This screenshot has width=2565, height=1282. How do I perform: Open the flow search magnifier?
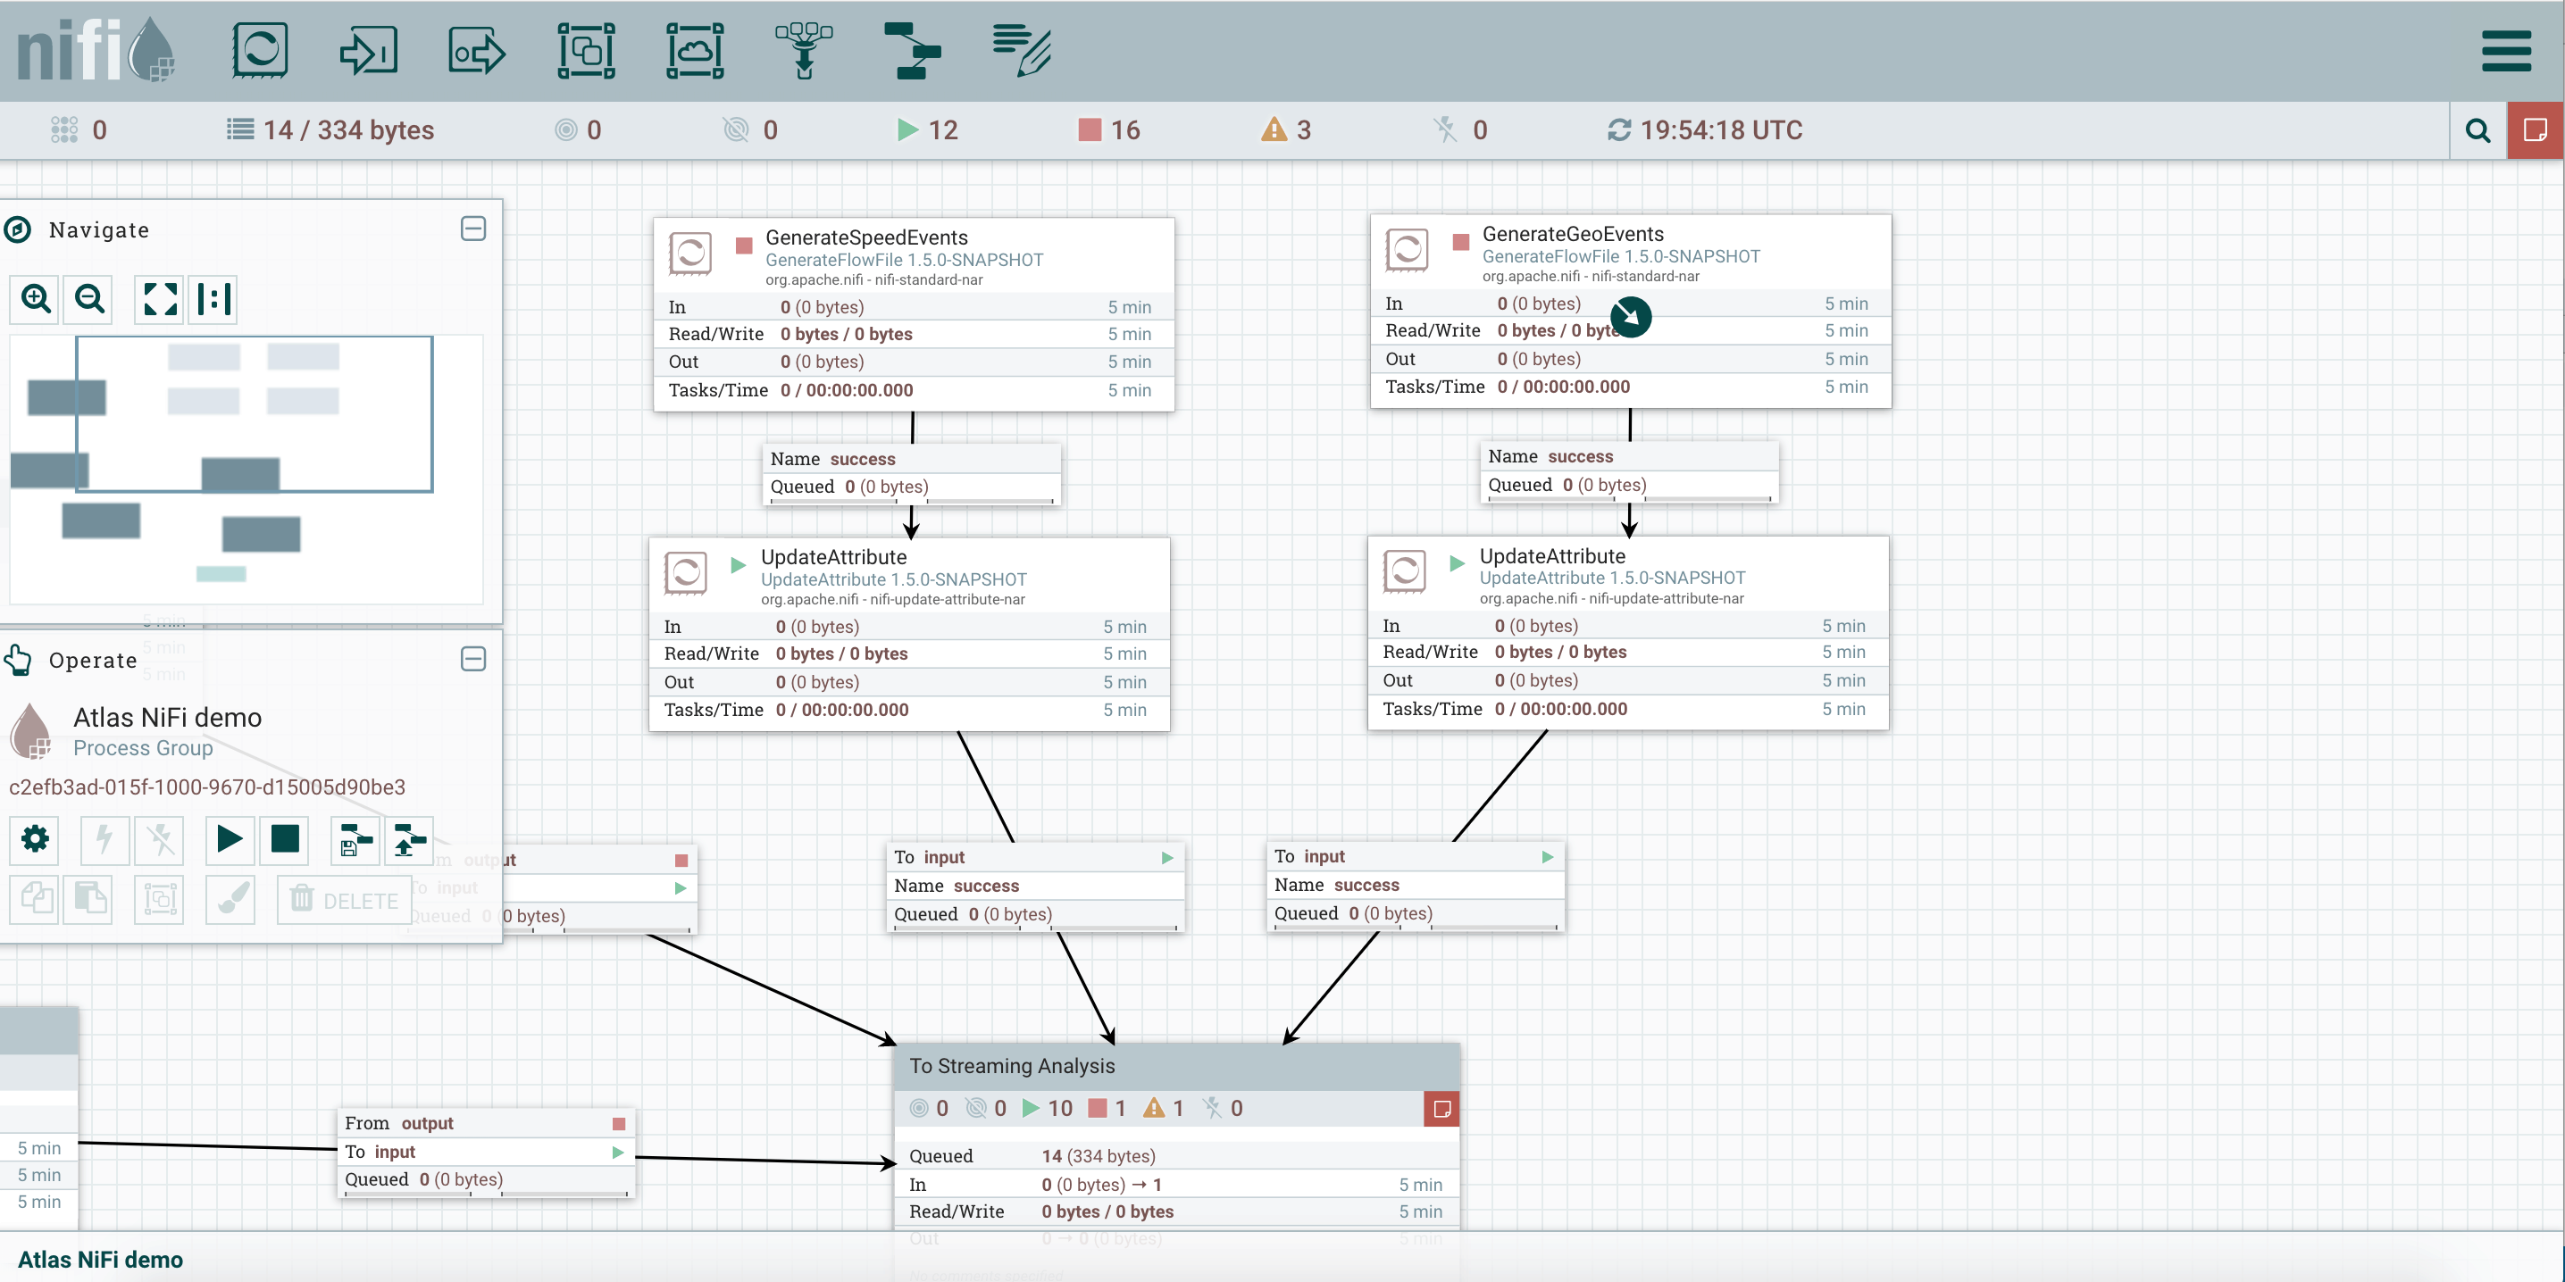click(x=2477, y=130)
